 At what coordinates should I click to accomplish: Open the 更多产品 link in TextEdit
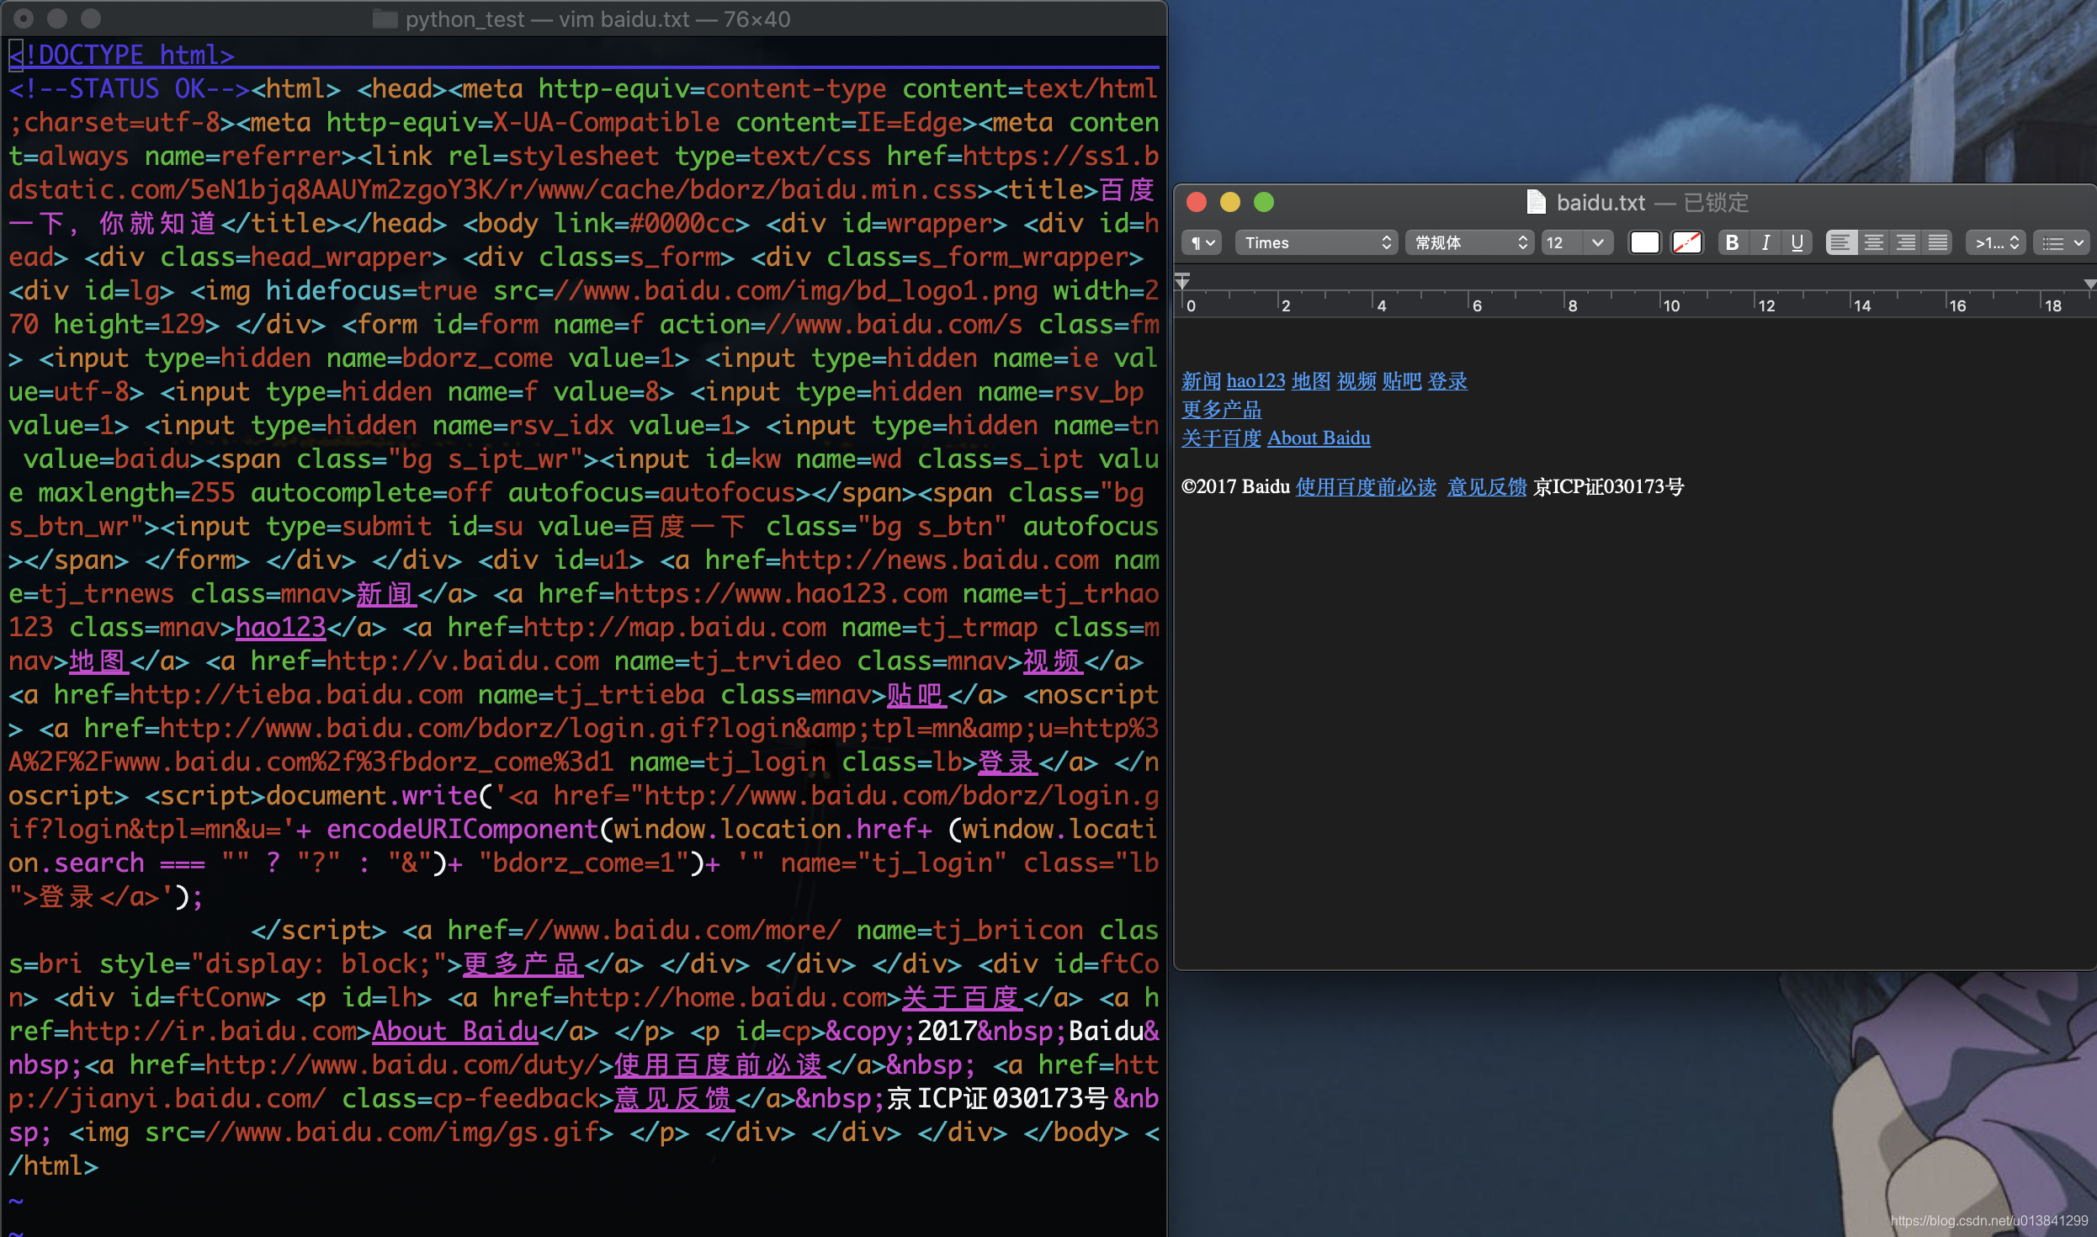(1221, 410)
